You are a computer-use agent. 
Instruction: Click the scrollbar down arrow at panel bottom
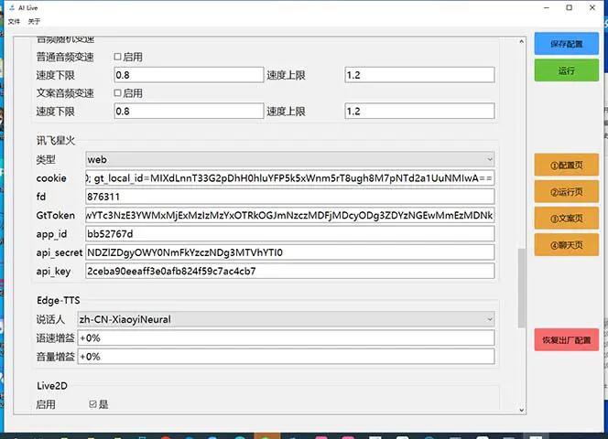pos(522,408)
